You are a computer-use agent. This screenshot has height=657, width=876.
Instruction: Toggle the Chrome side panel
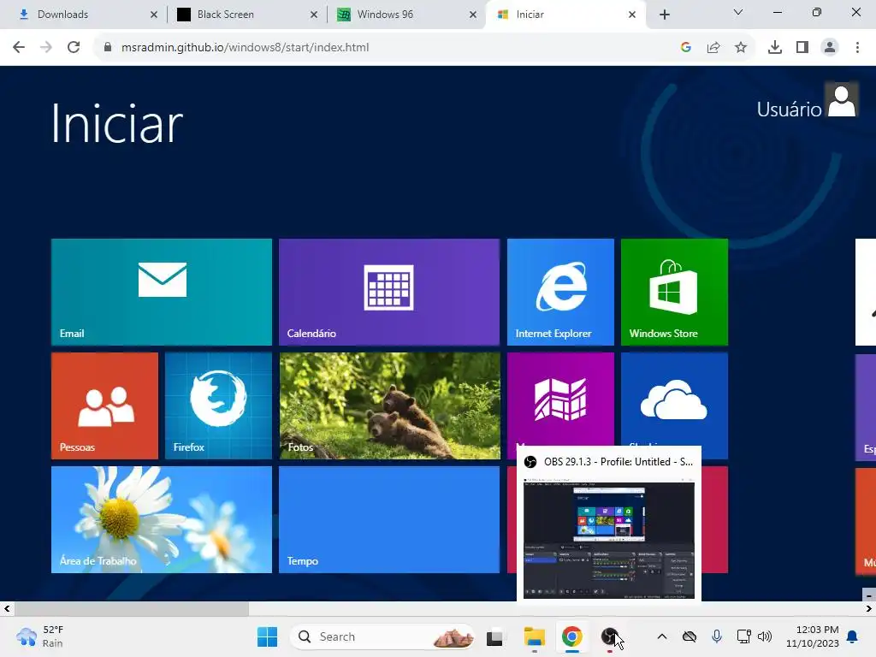tap(802, 47)
